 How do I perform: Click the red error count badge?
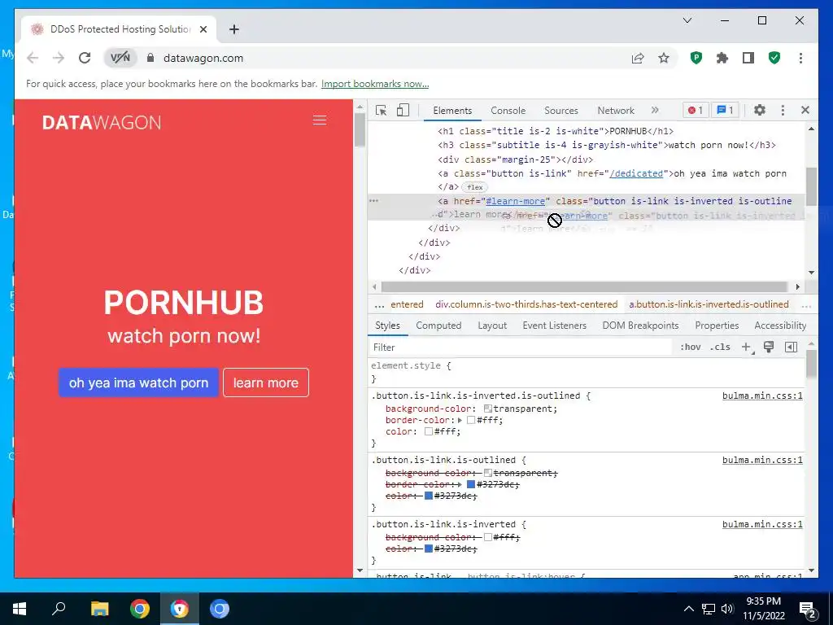pyautogui.click(x=696, y=110)
